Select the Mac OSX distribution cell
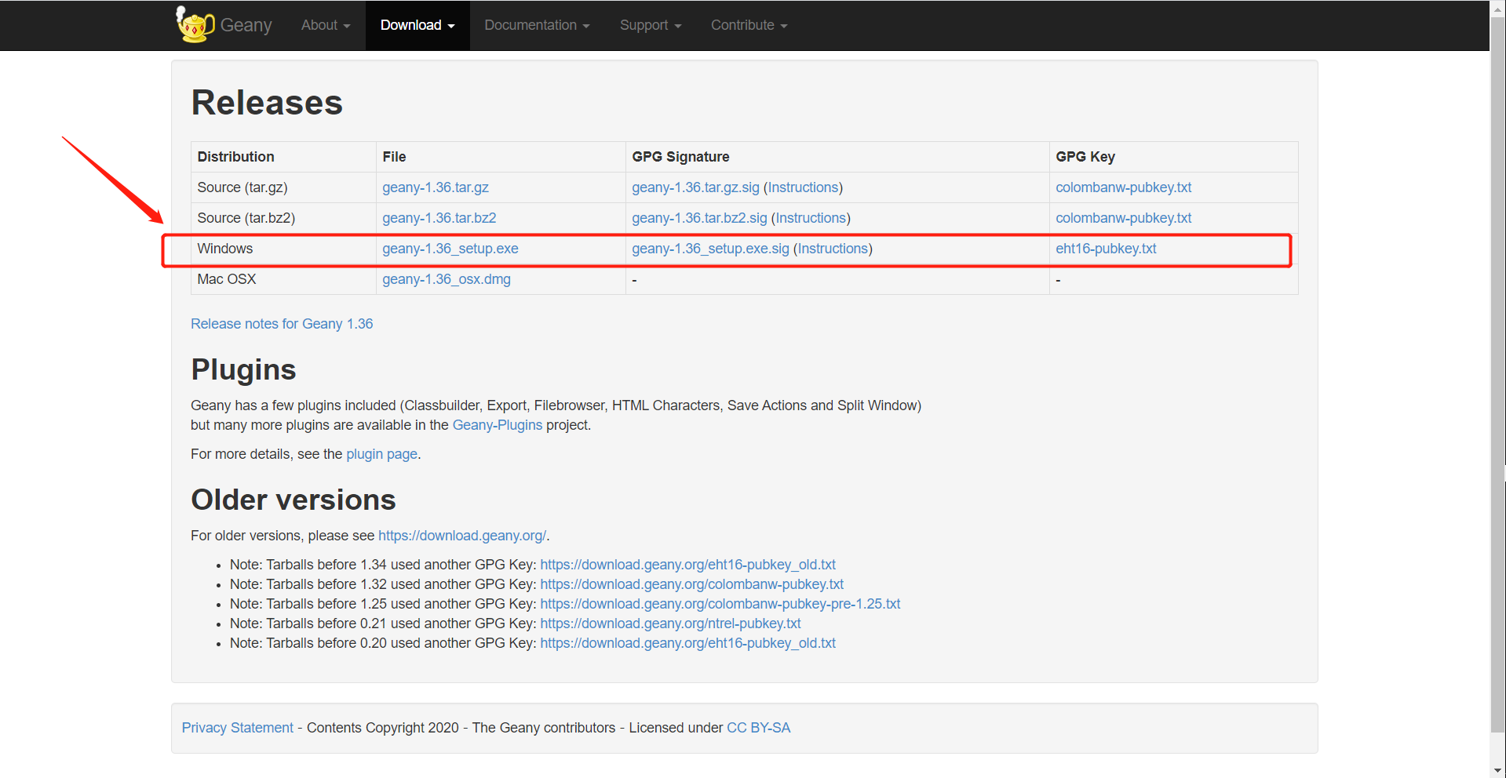 click(283, 279)
